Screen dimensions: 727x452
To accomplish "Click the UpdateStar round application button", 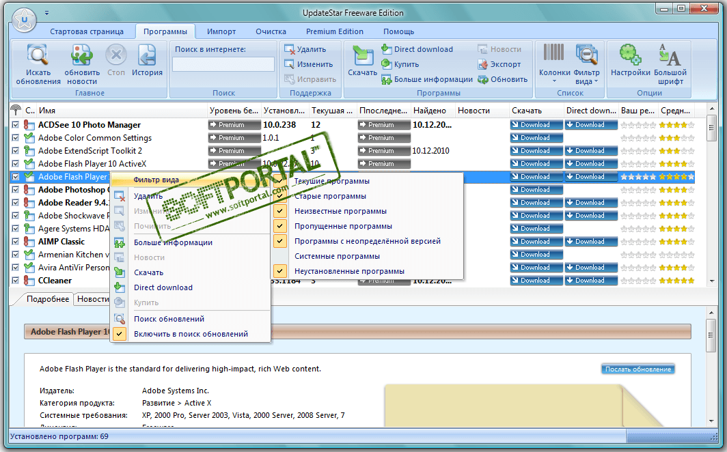I will (24, 19).
